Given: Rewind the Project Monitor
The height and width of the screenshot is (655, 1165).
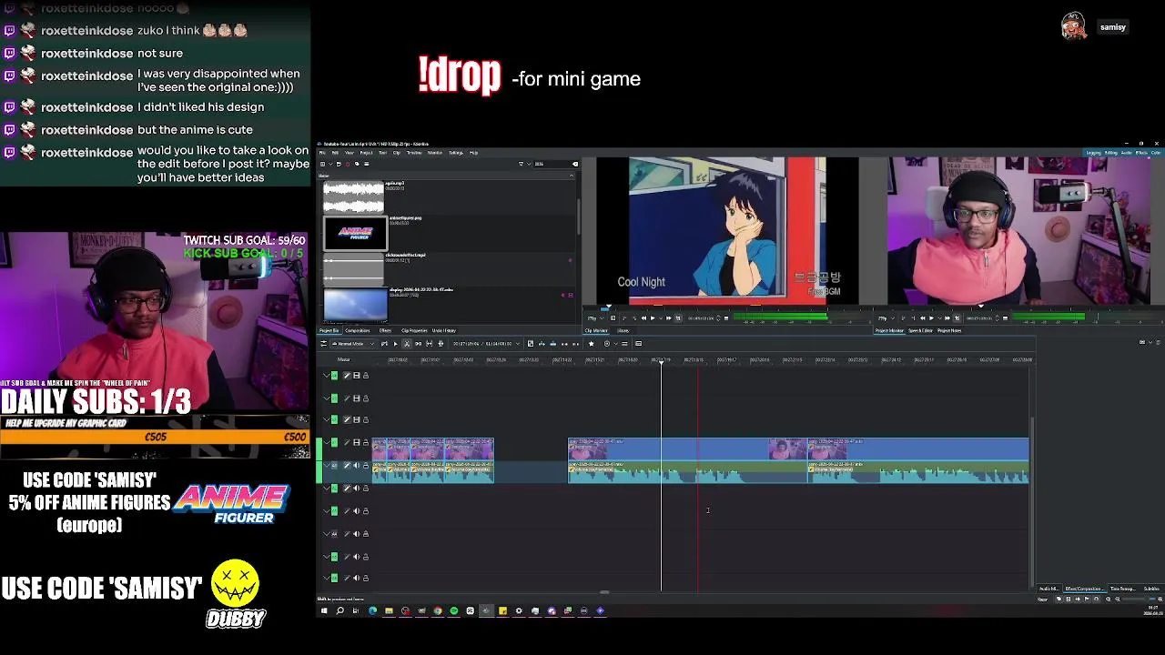Looking at the screenshot, I should (923, 317).
